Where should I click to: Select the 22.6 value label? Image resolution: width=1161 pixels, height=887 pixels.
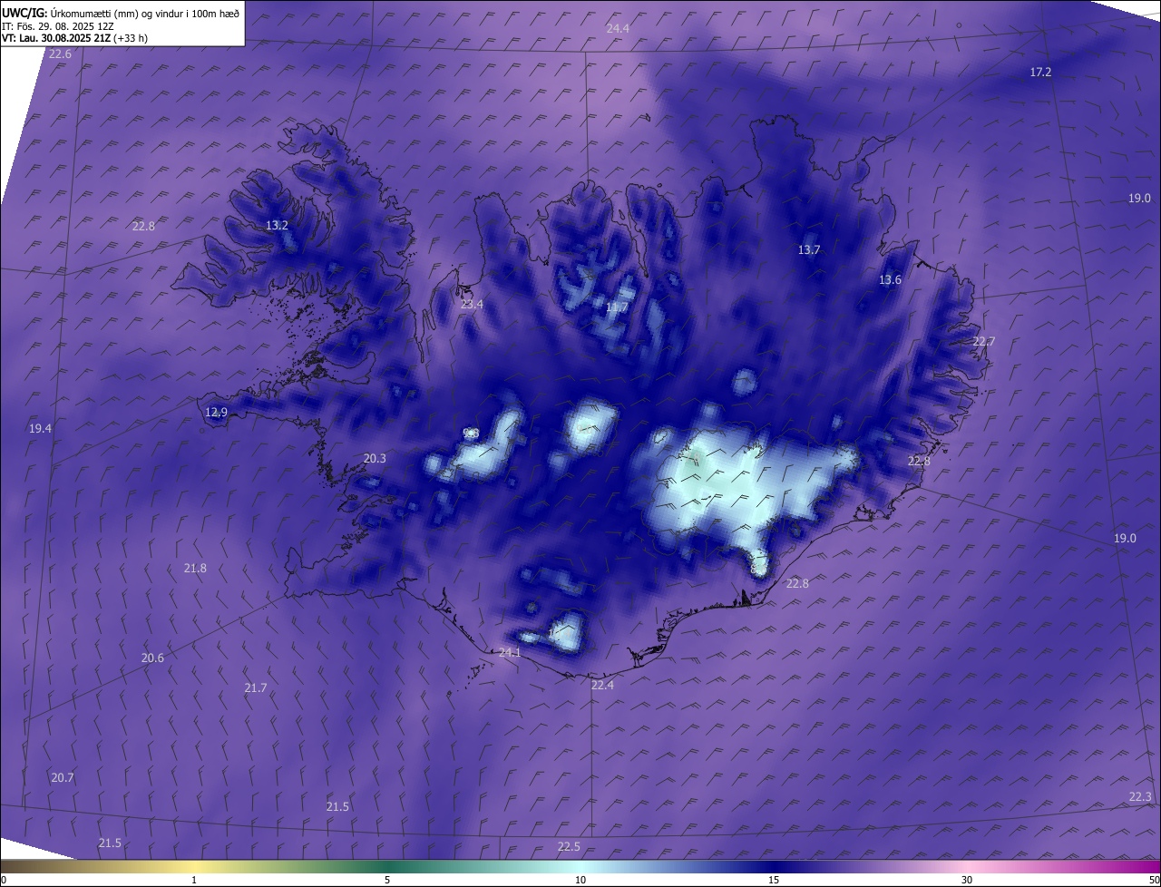pos(61,54)
